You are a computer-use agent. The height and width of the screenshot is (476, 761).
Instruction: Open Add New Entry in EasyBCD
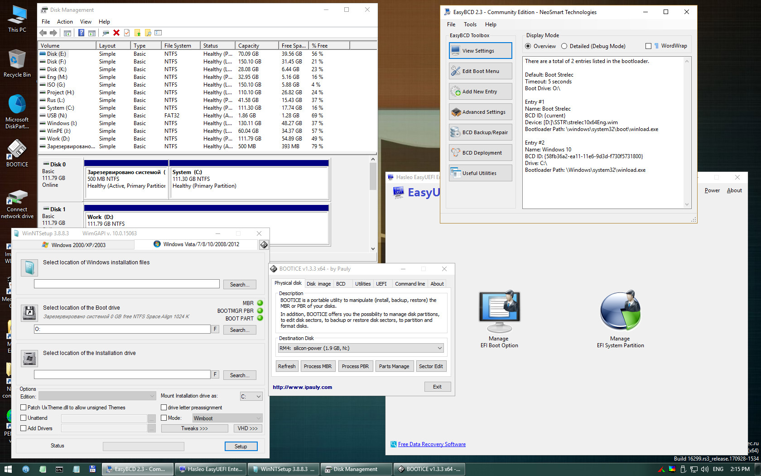click(481, 92)
